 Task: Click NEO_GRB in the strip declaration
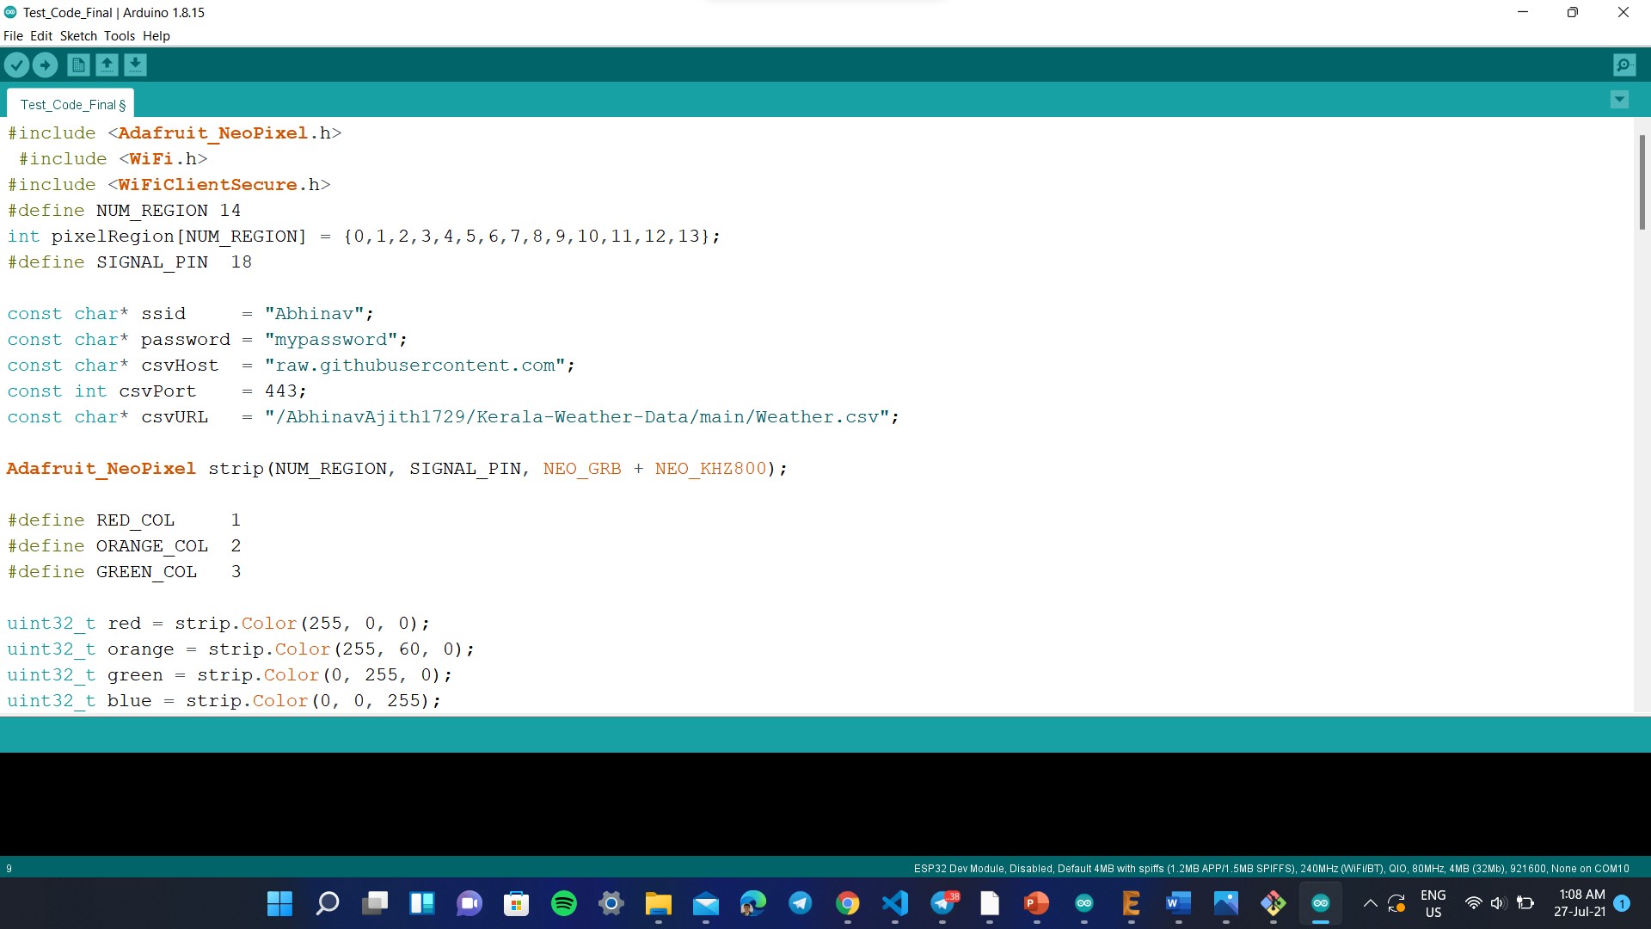[582, 469]
